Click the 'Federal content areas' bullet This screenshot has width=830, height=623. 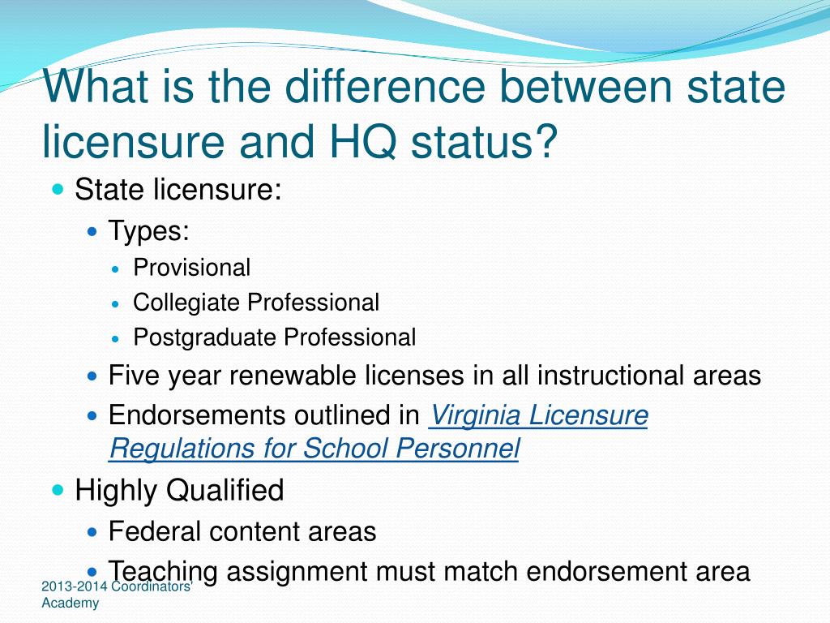[x=242, y=531]
